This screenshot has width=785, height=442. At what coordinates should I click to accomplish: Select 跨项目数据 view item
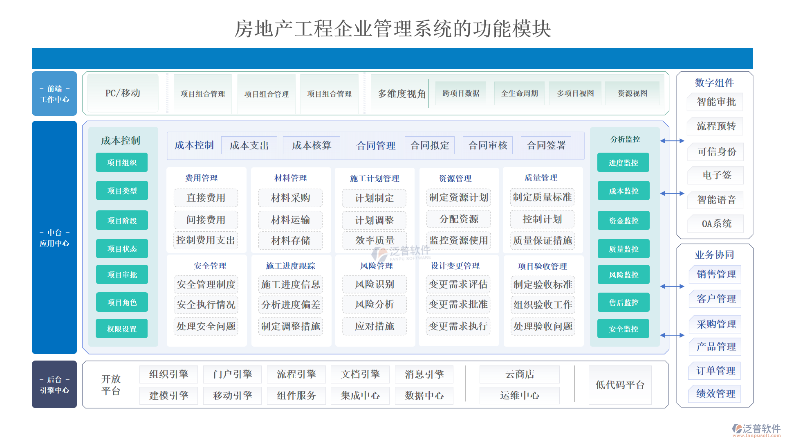(x=461, y=93)
